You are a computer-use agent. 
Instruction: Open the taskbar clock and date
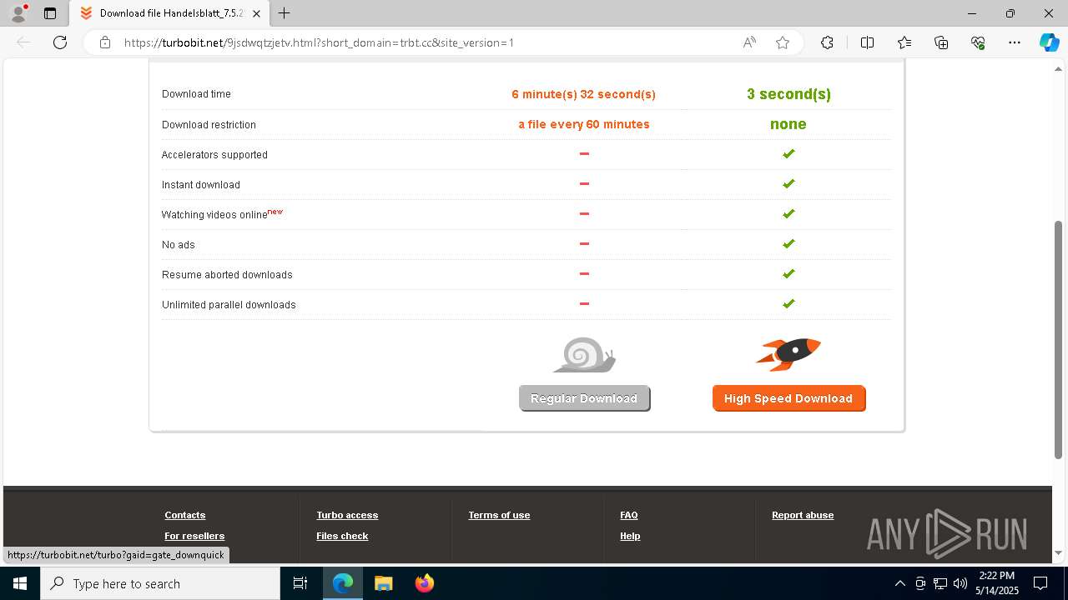(997, 583)
